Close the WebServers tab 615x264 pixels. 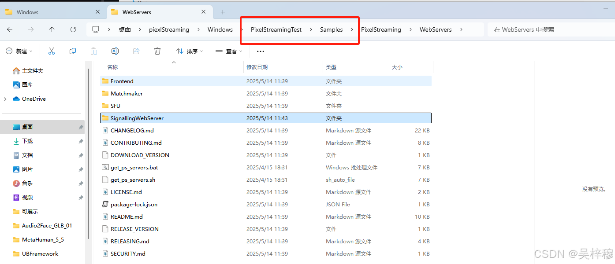tap(205, 12)
